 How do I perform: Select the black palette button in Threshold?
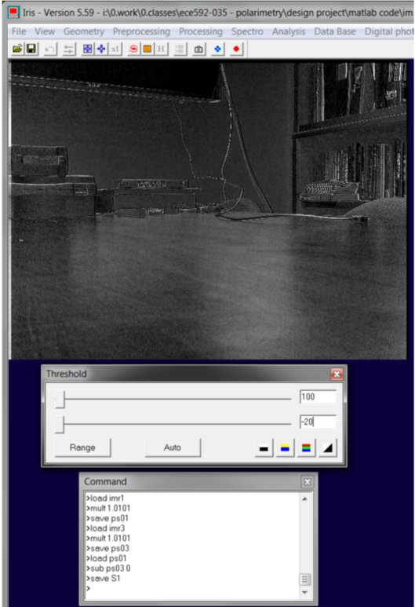tap(264, 448)
